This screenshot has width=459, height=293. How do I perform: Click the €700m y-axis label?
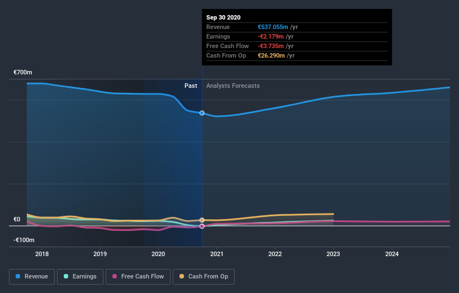23,72
